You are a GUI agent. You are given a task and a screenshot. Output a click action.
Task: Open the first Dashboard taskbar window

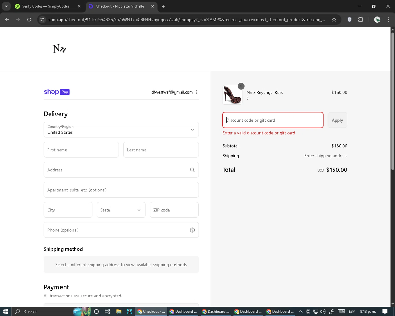tap(184, 312)
